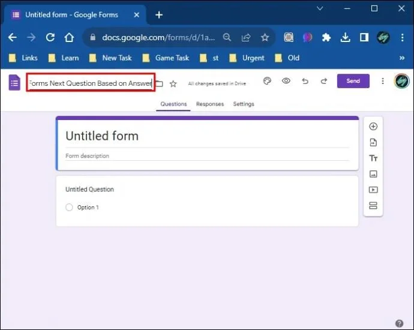Expand hidden bookmarks with the double chevron
The width and height of the screenshot is (414, 330).
(x=402, y=58)
